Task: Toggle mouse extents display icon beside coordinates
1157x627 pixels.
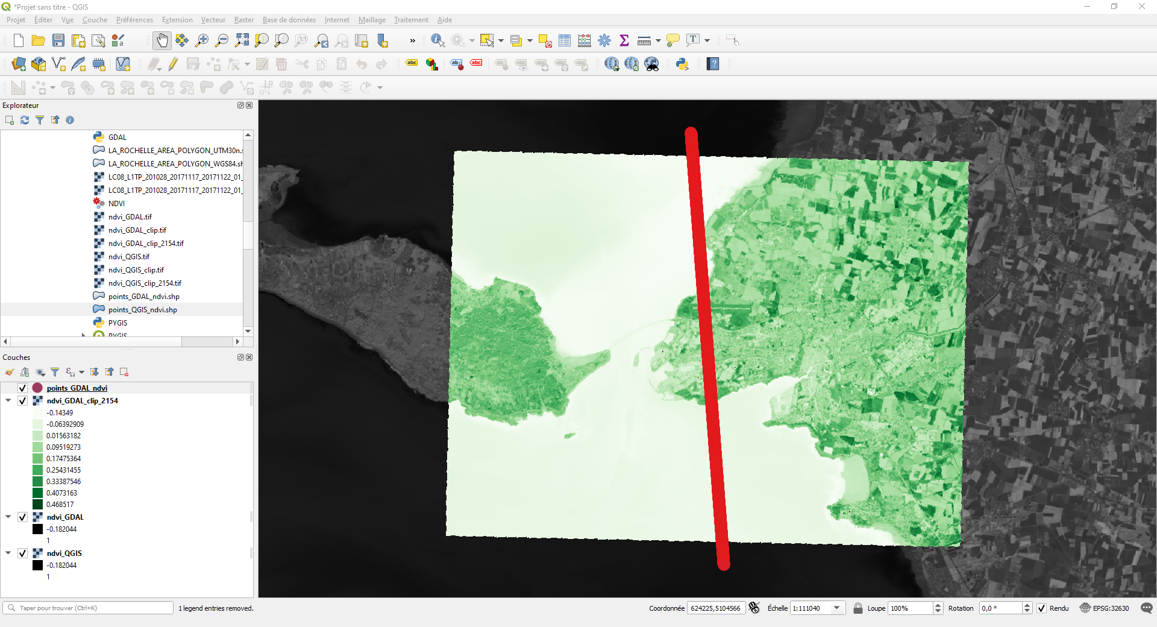Action: click(754, 608)
